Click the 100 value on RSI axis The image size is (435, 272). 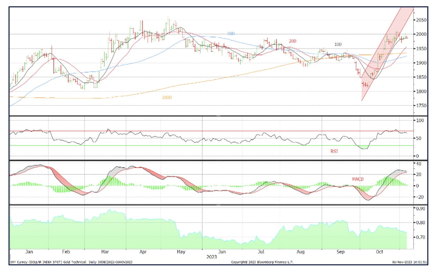coord(420,120)
